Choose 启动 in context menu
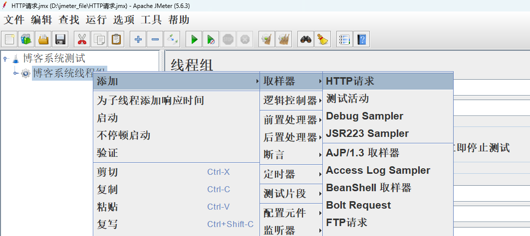 point(176,118)
